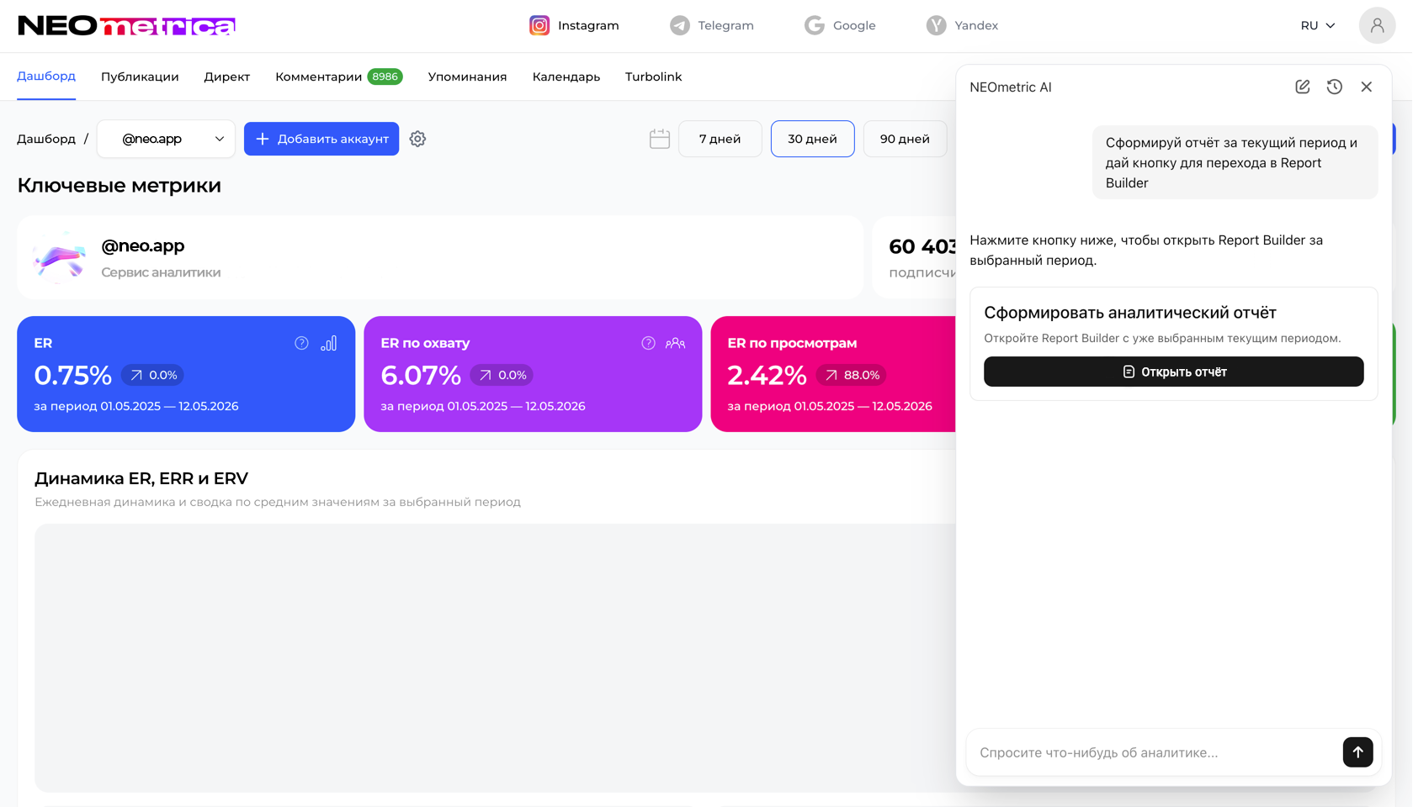Open the user profile avatar menu

(x=1377, y=25)
